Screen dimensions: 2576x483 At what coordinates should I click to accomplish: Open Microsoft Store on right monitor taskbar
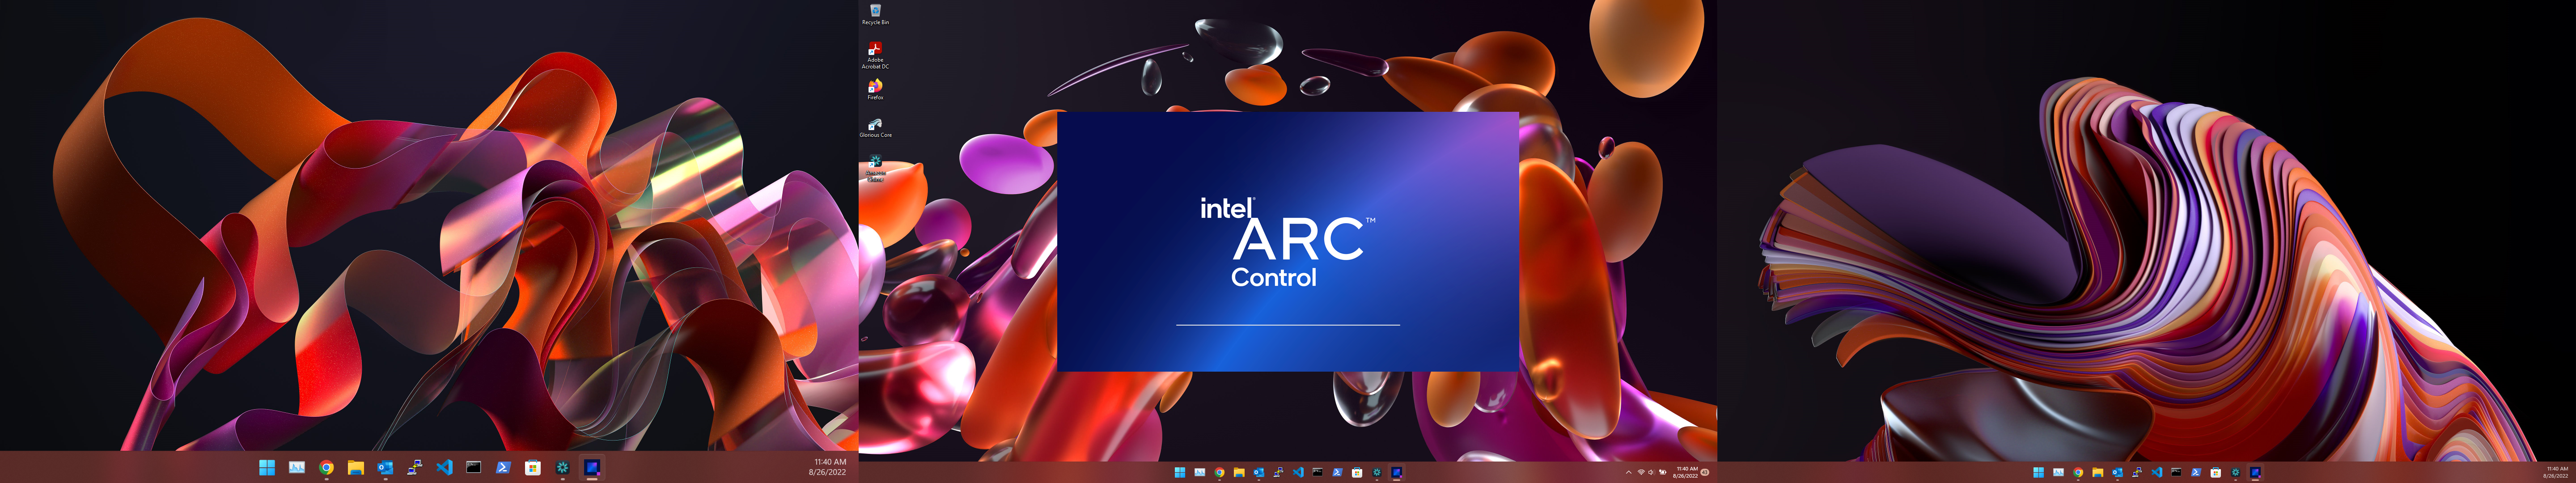click(x=2216, y=472)
